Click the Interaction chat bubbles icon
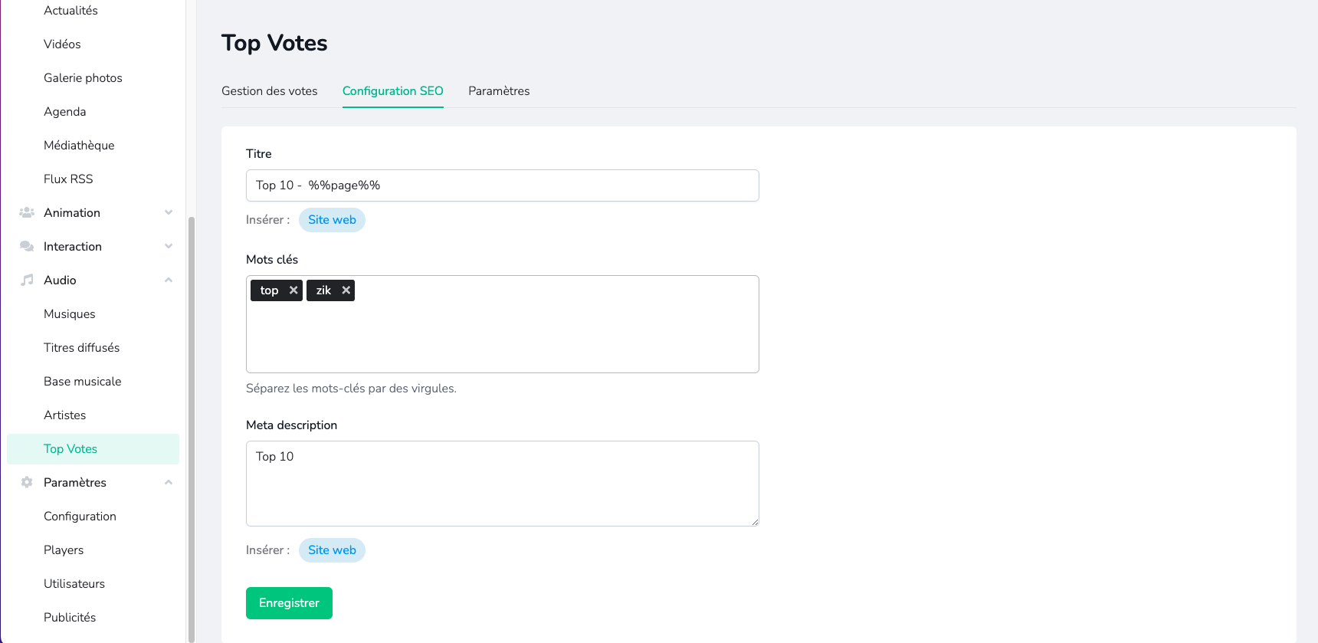Image resolution: width=1318 pixels, height=643 pixels. (27, 246)
